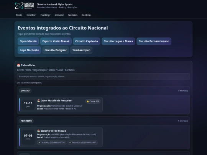The height and width of the screenshot is (155, 207).
Task: Click the 1 evento(s) count in JANEIRO row
Action: click(x=183, y=91)
